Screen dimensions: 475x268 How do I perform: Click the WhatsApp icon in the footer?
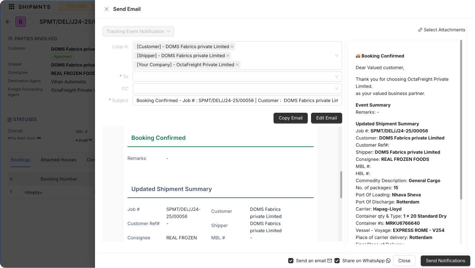(x=388, y=261)
